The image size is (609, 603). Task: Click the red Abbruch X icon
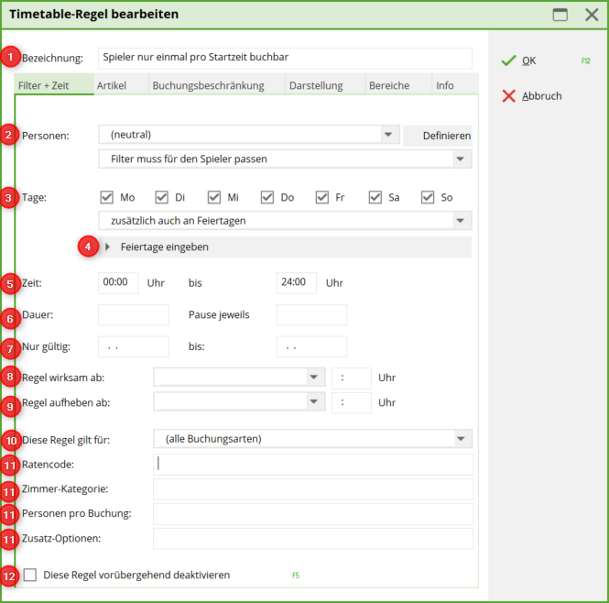tap(508, 96)
